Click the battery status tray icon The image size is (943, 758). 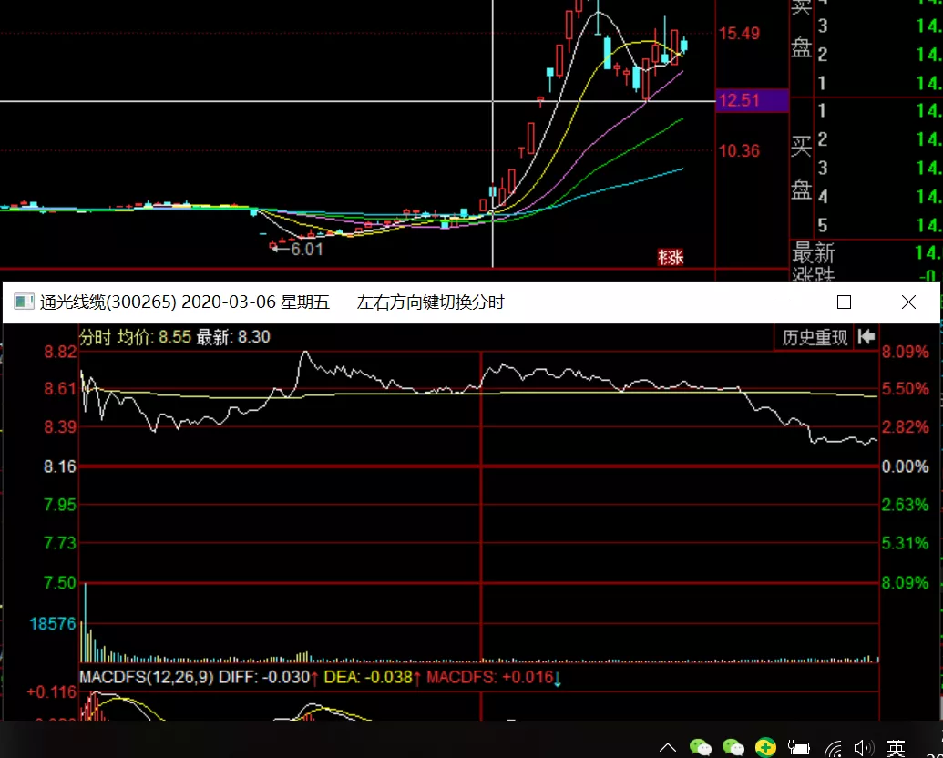pos(799,748)
